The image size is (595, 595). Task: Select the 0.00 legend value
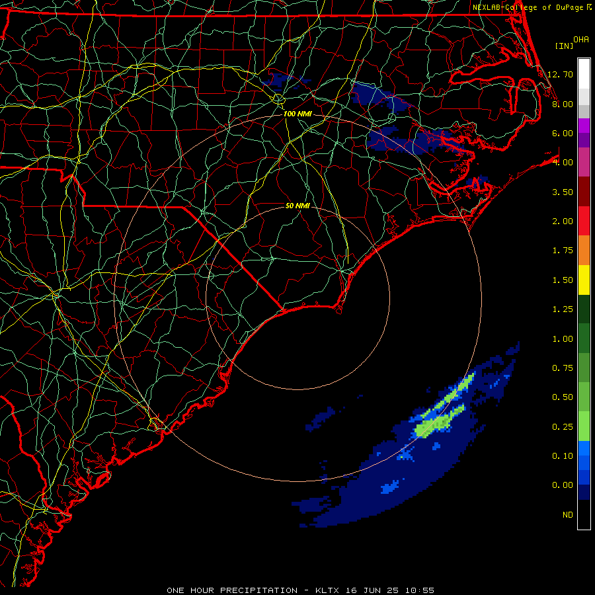tap(563, 485)
